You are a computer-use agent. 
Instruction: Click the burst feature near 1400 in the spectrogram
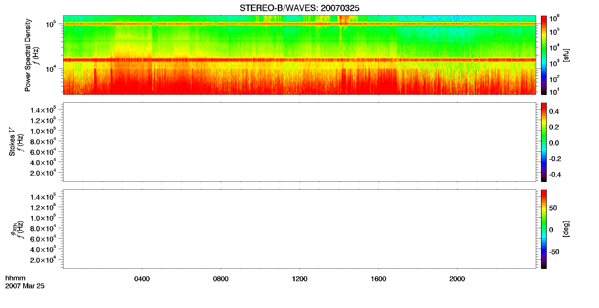(343, 23)
